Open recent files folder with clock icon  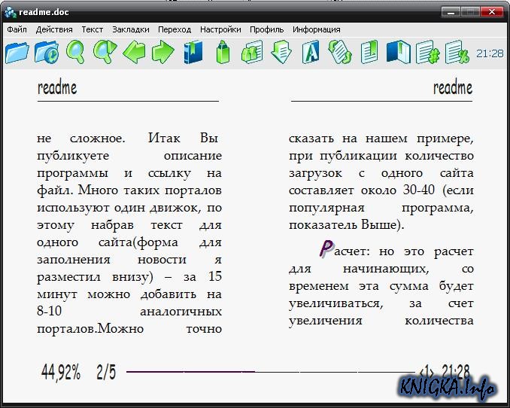47,52
